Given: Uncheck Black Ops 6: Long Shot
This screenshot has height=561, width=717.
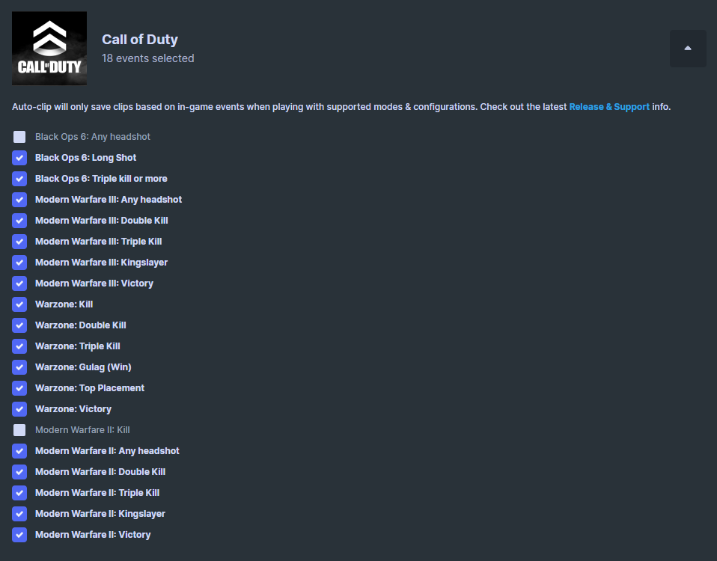Looking at the screenshot, I should coord(19,158).
